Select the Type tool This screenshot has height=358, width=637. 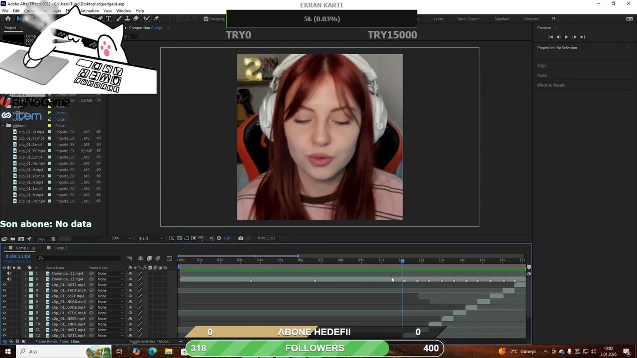pos(108,18)
